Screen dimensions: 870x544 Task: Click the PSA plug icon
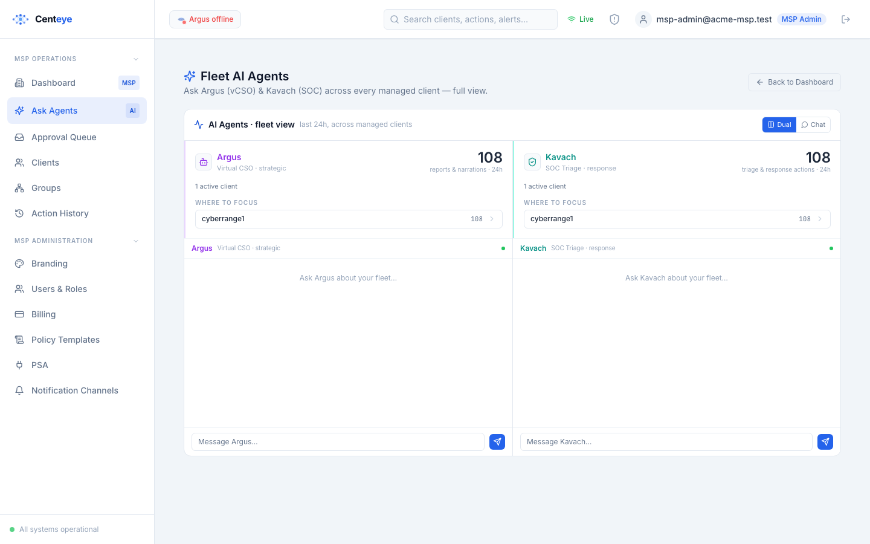[19, 365]
